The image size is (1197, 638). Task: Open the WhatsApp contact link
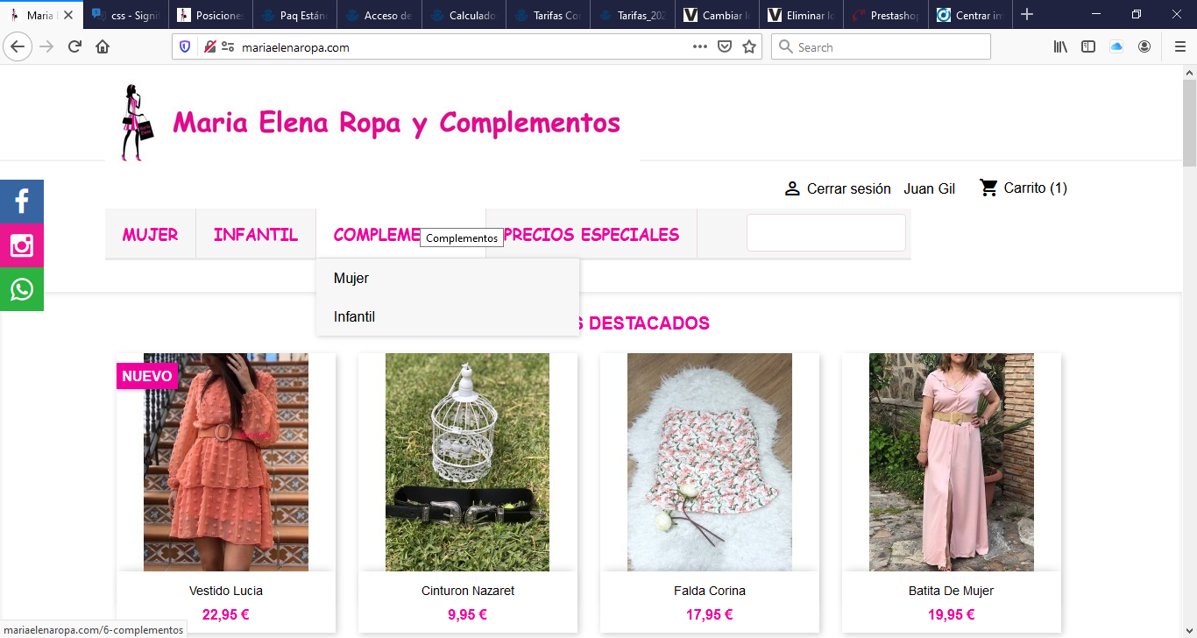[x=22, y=289]
